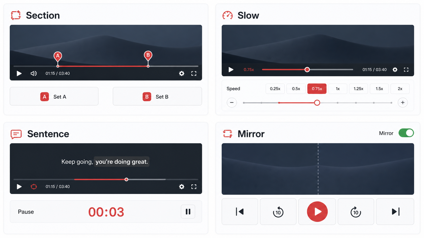Turn off the Mirror toggle switch

(406, 133)
